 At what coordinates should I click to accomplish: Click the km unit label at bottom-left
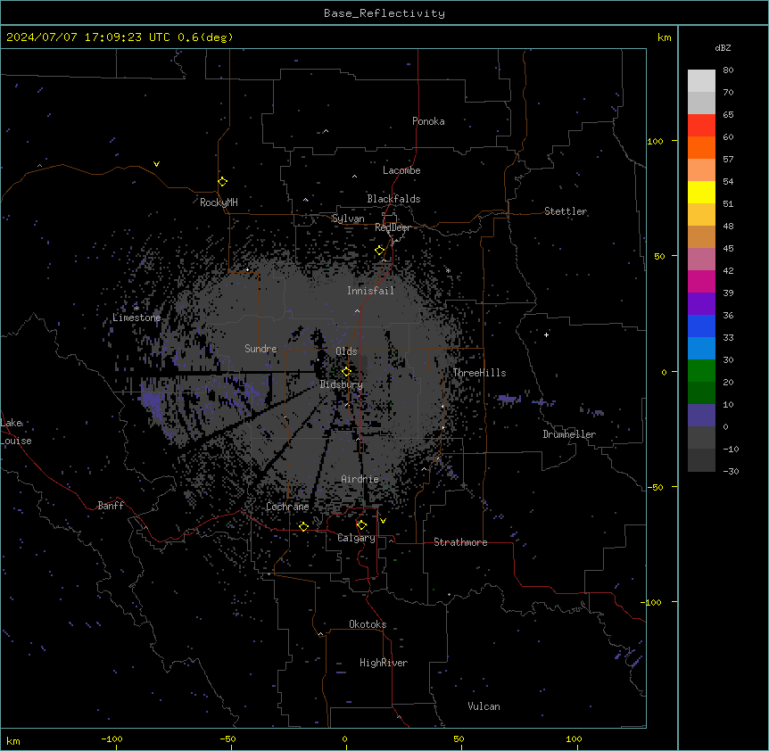coord(13,740)
